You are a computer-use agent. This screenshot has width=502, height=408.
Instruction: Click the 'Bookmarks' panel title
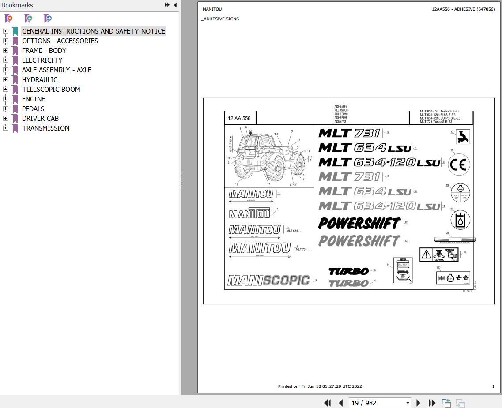tap(17, 5)
